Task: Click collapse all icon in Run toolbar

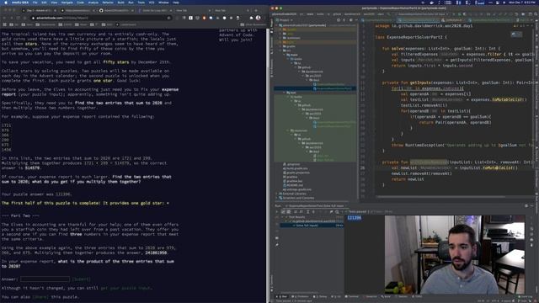Action: tap(313, 211)
